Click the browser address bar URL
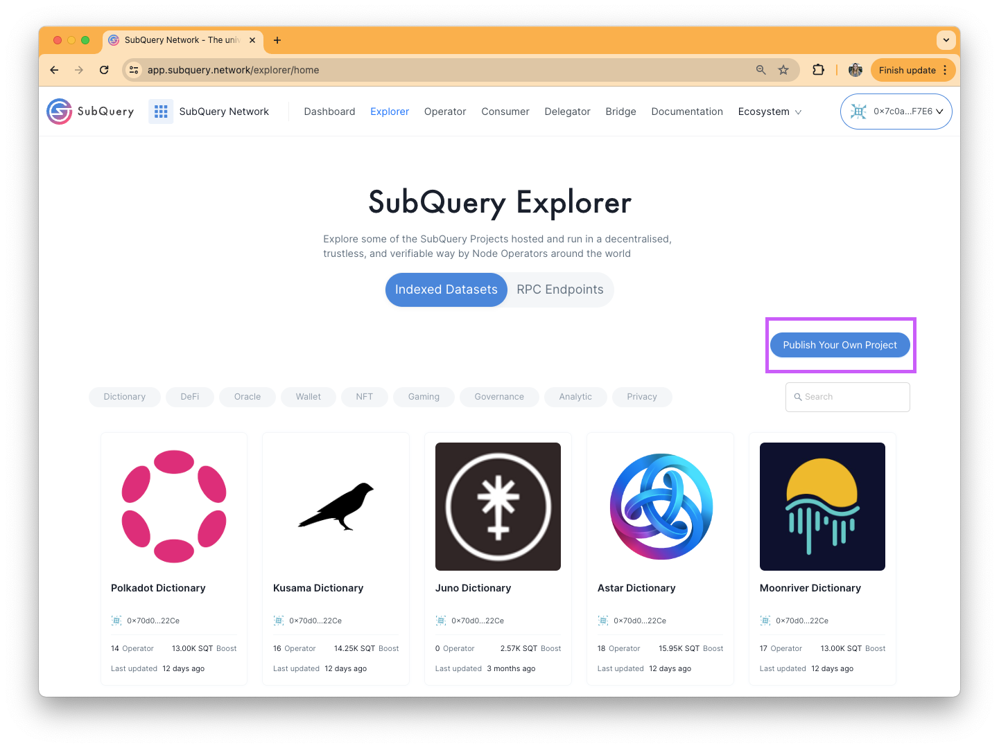This screenshot has height=748, width=999. point(234,70)
